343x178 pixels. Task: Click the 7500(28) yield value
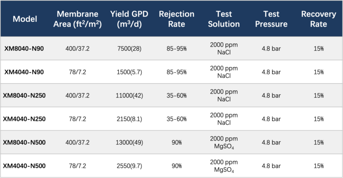coord(129,48)
